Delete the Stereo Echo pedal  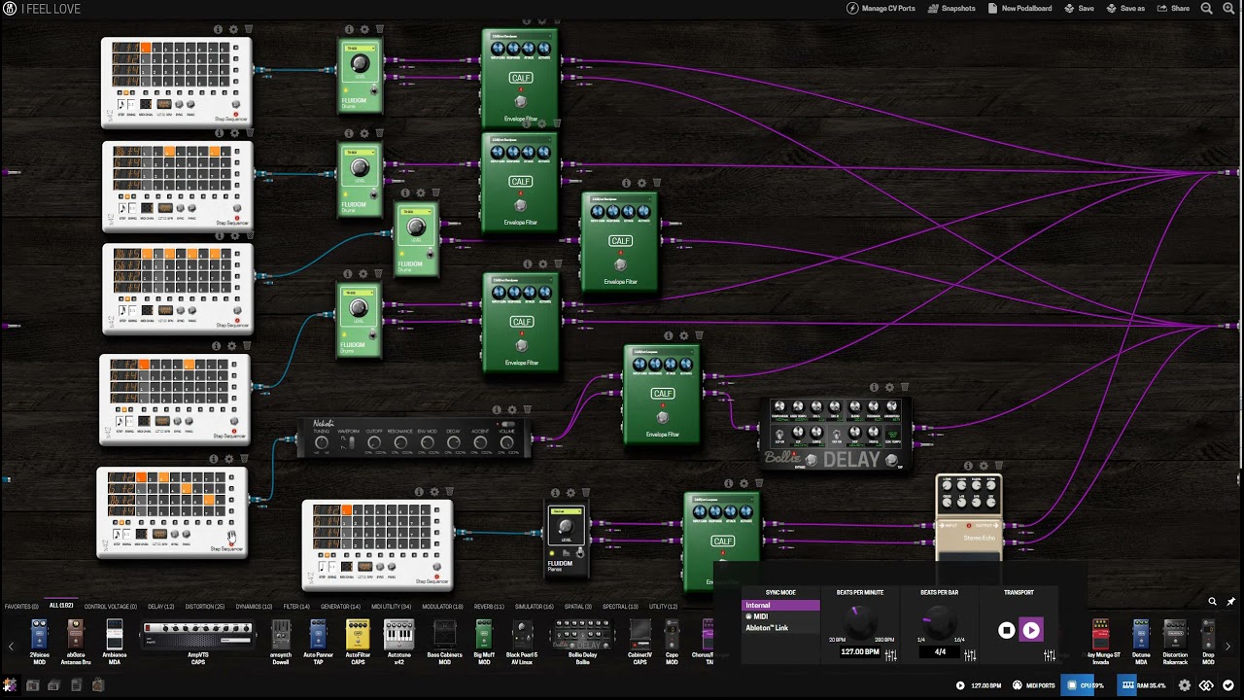pyautogui.click(x=998, y=467)
